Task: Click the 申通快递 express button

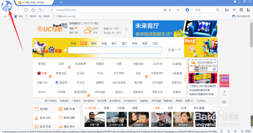Action: (x=203, y=69)
